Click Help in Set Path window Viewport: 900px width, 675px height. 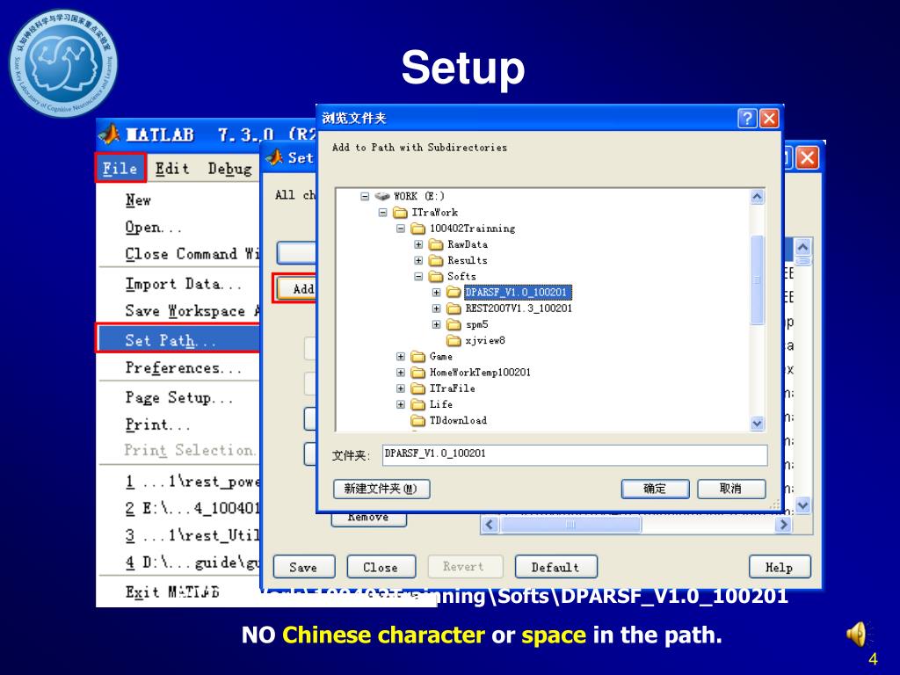pyautogui.click(x=780, y=567)
